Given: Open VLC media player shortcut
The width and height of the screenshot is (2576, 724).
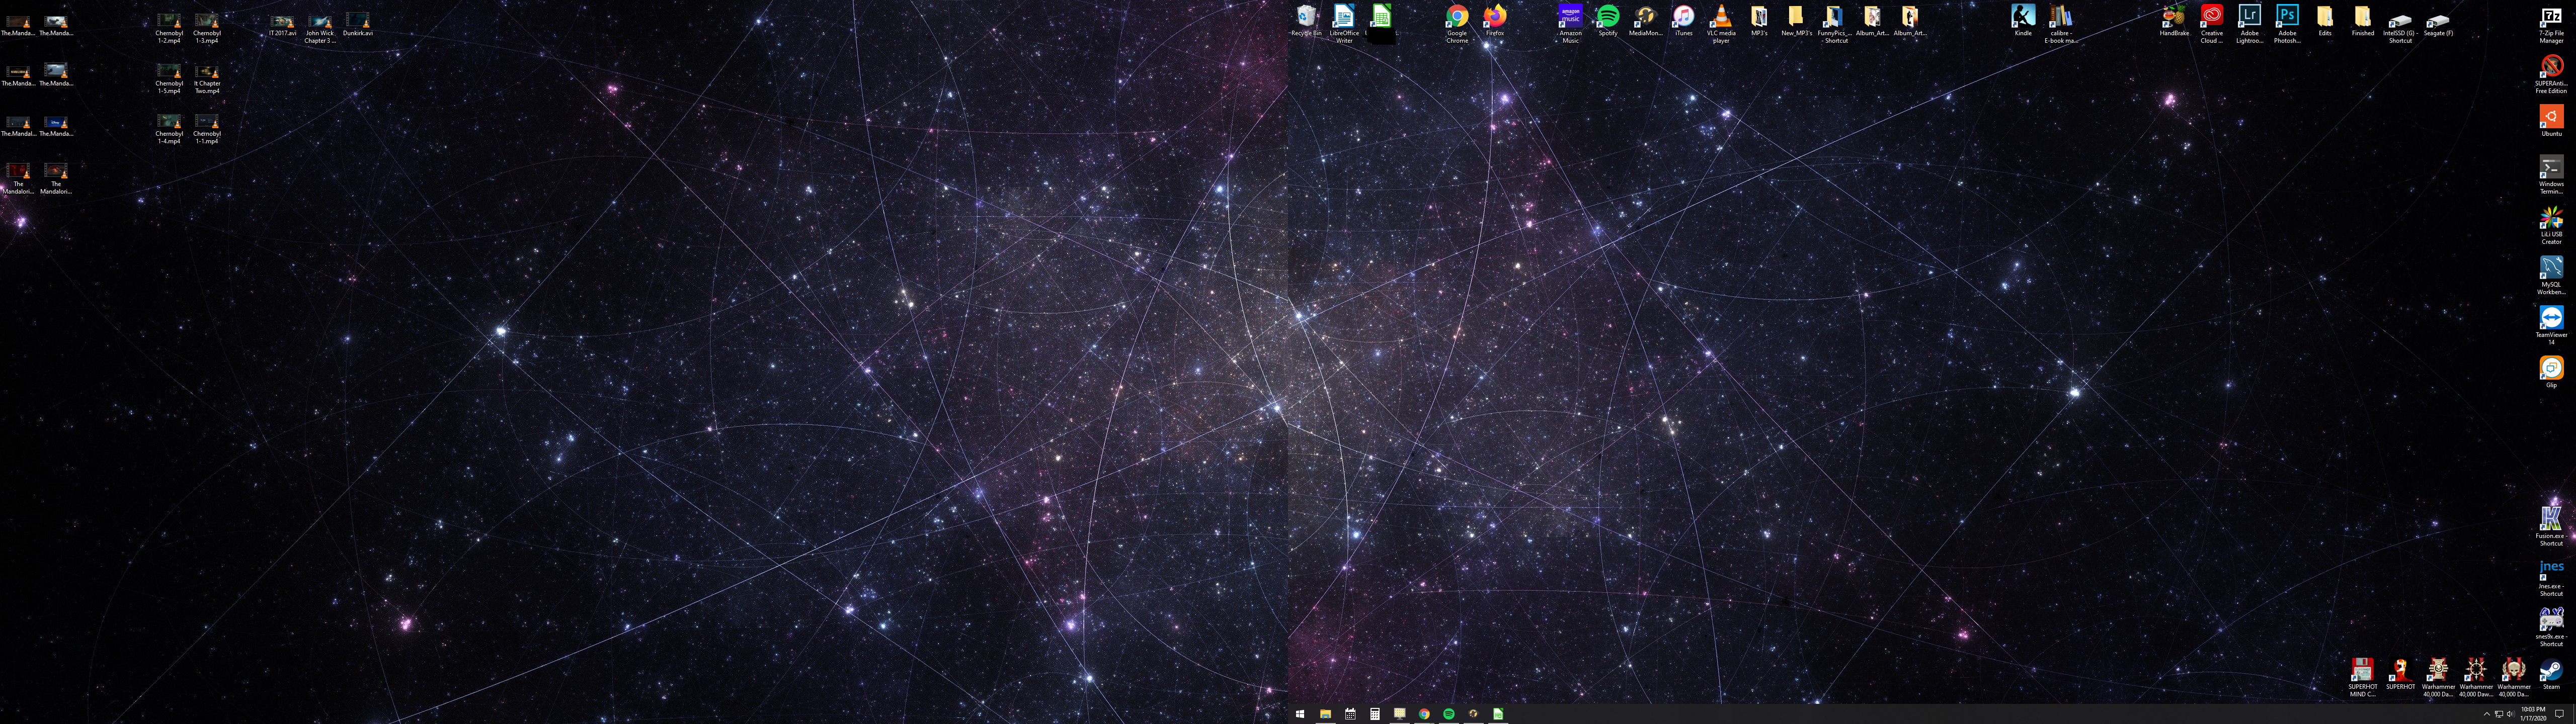Looking at the screenshot, I should 1721,24.
